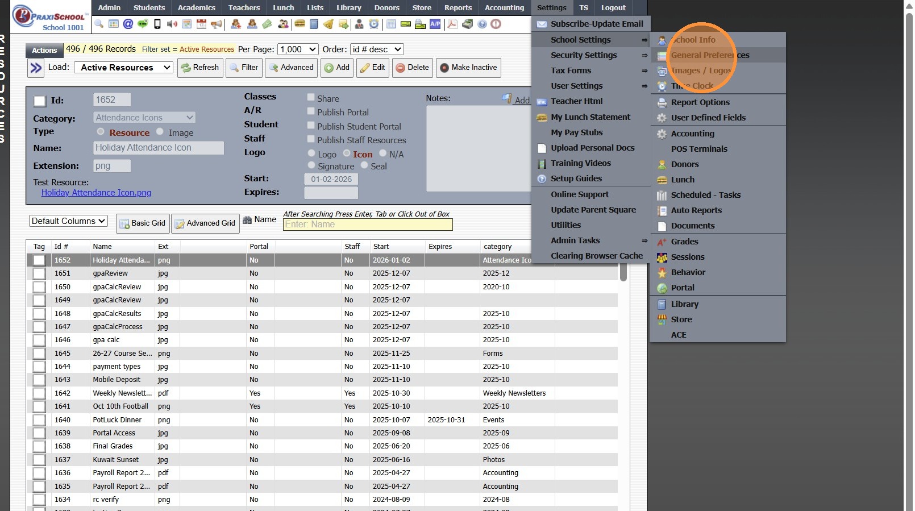Open the Reports menu in the menu bar
Screen dimensions: 915x511
click(x=458, y=8)
